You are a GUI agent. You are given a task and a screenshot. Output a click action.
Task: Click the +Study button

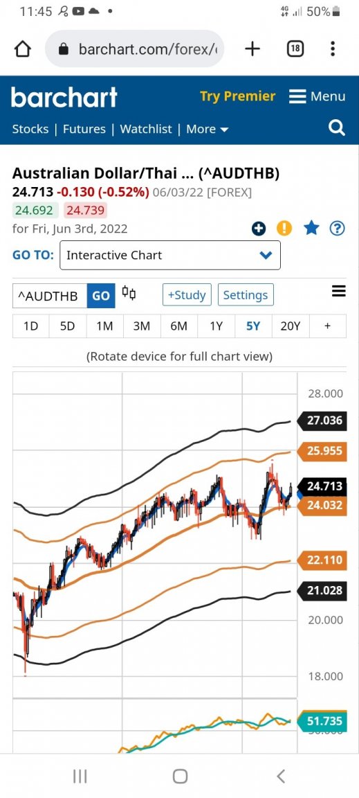[187, 295]
